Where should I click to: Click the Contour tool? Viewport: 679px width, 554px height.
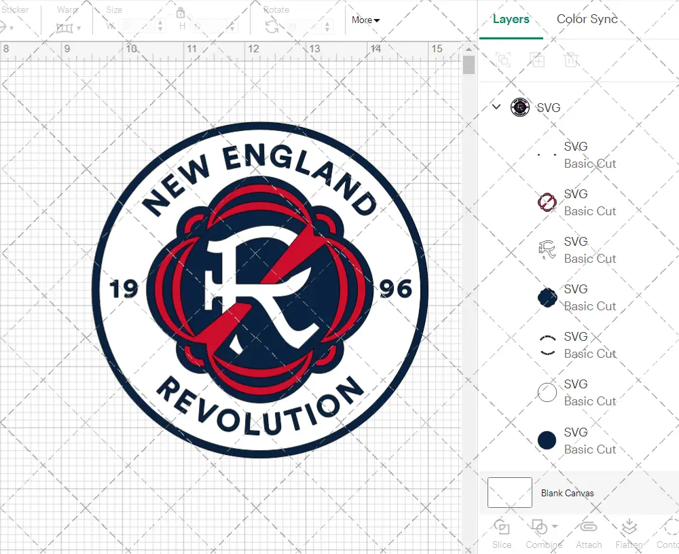[667, 534]
